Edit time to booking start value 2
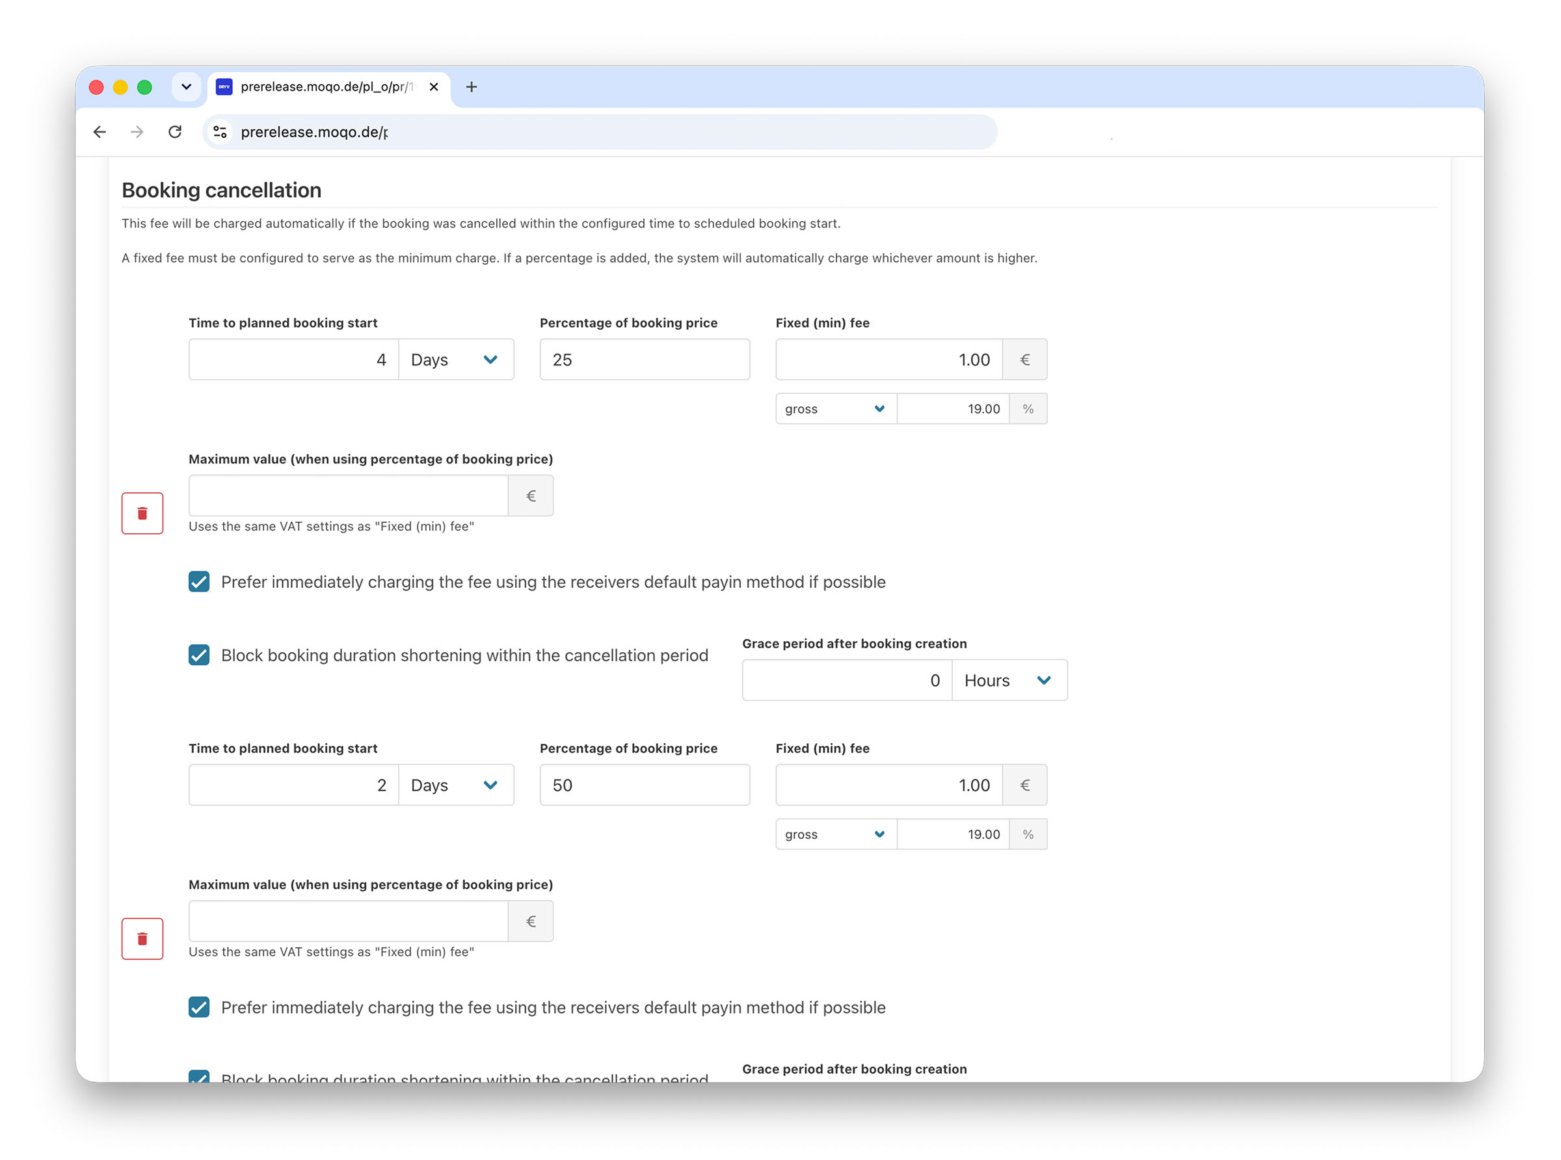 tap(293, 785)
